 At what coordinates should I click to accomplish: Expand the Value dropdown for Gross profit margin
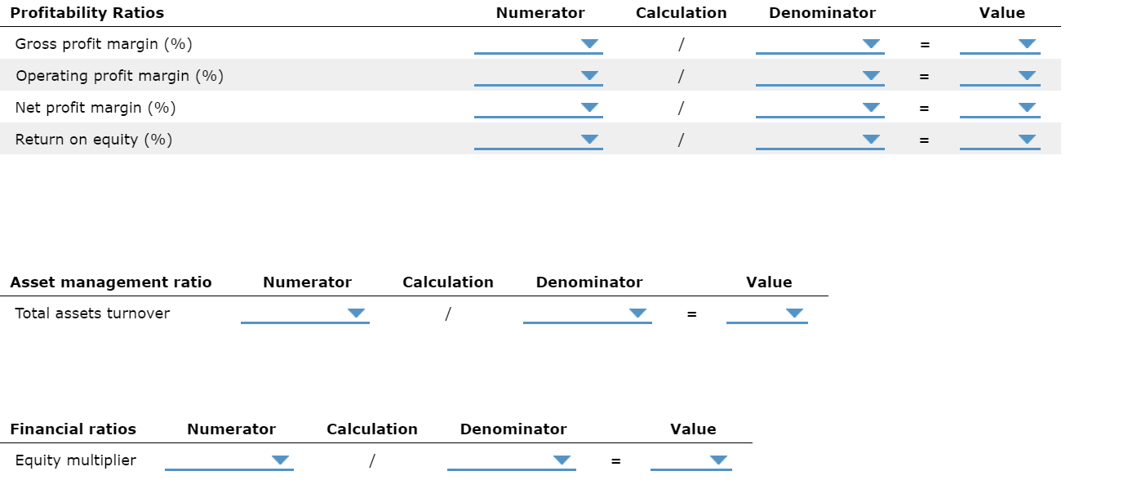(1025, 44)
